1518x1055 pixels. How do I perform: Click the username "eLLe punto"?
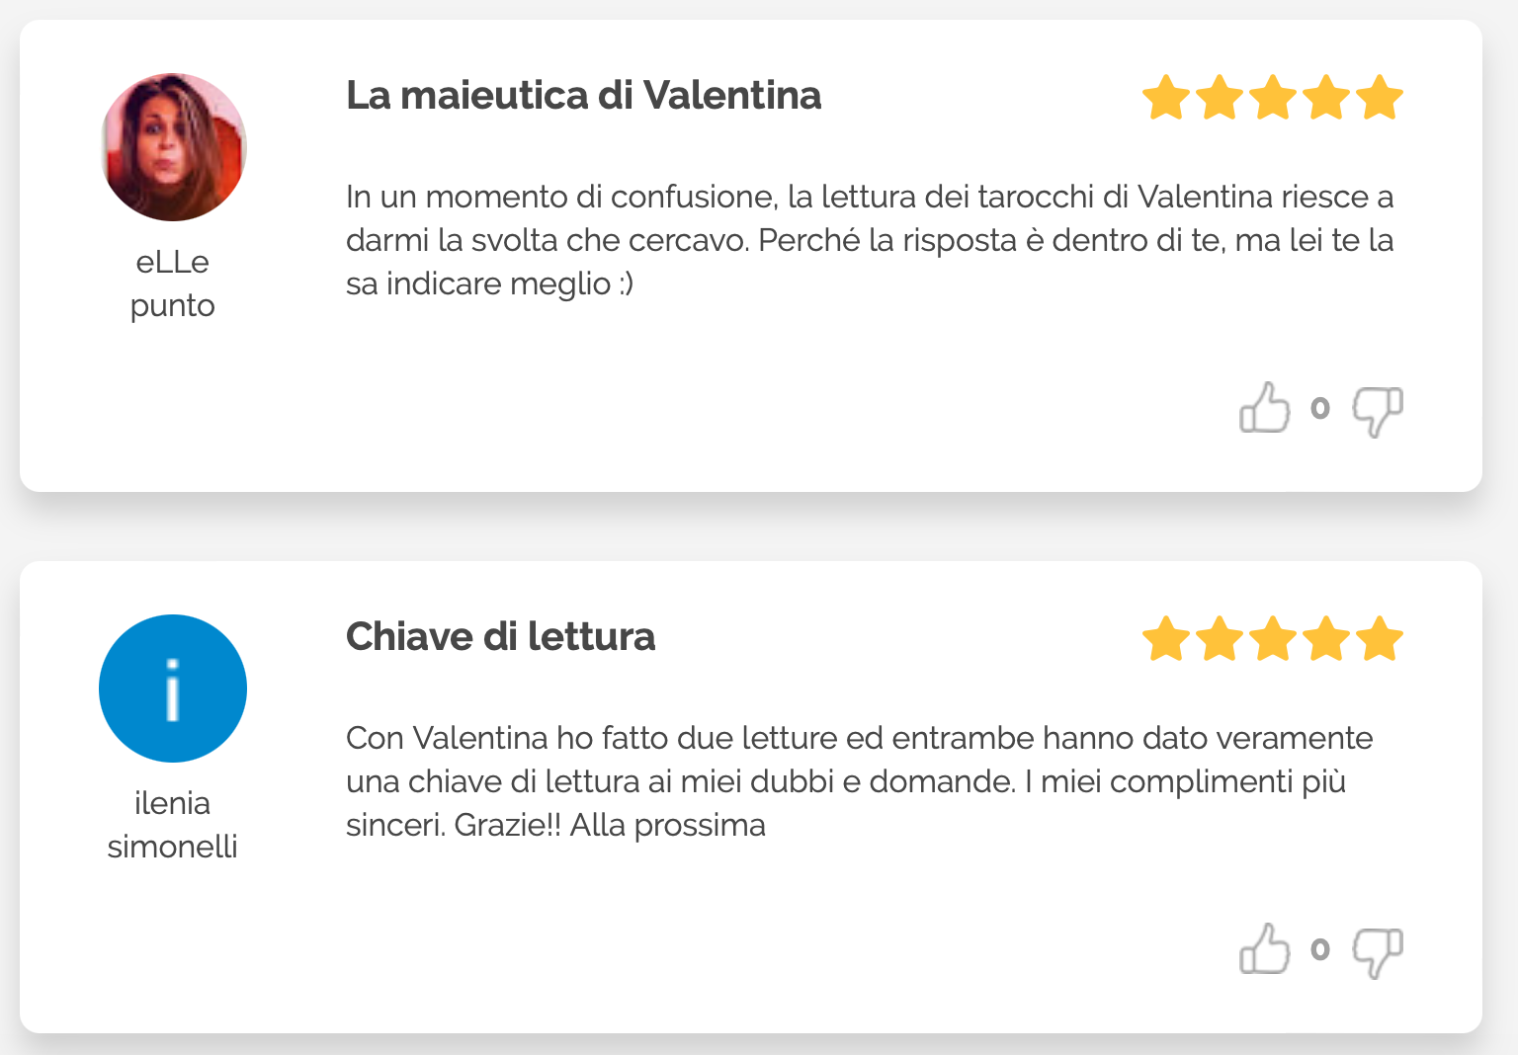(173, 284)
